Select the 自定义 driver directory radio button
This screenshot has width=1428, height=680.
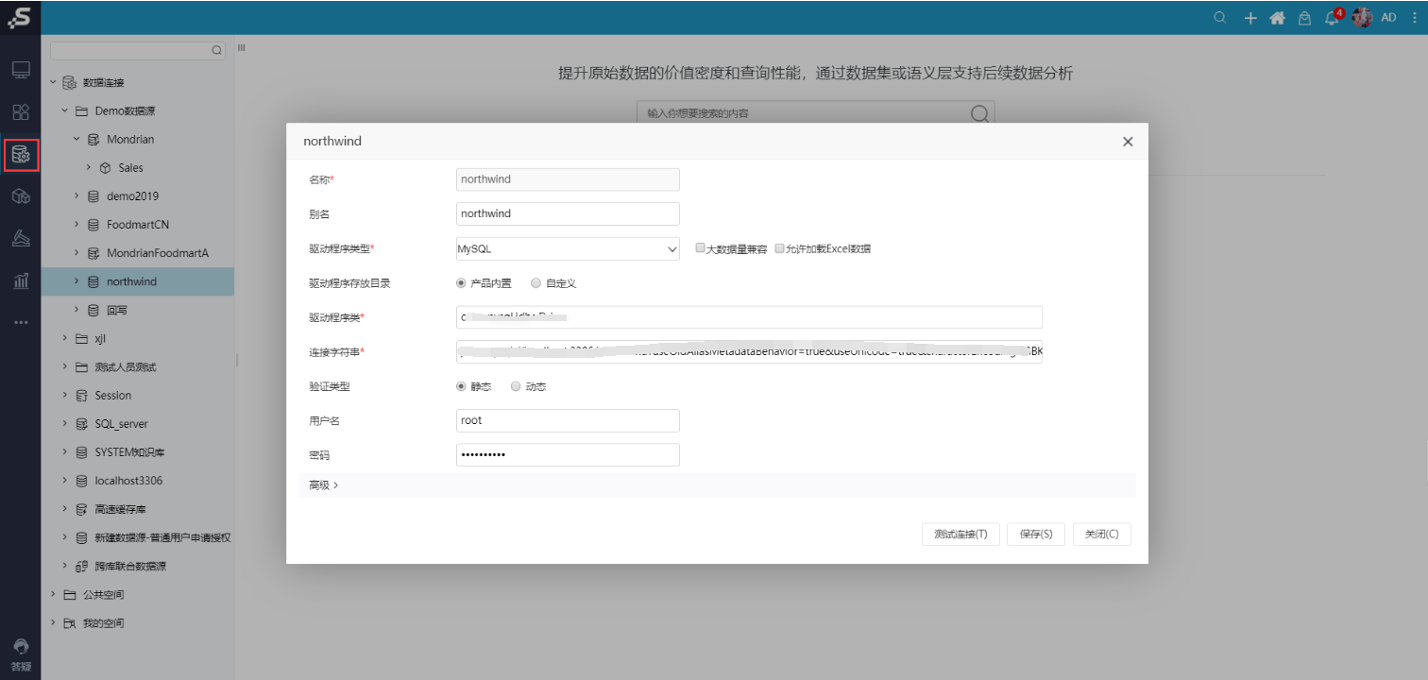click(535, 282)
